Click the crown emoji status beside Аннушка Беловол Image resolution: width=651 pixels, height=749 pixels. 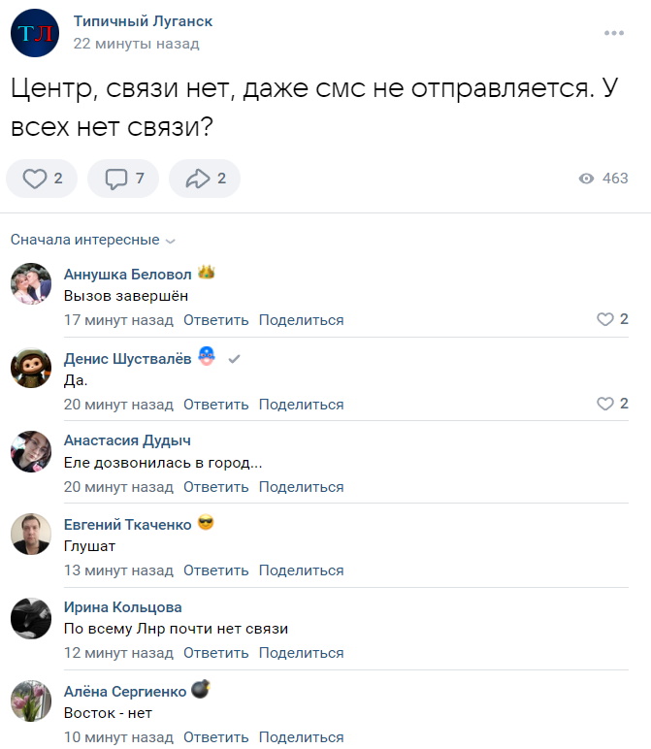206,274
